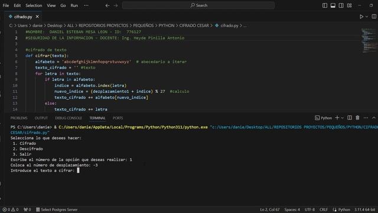Open terminal panel more actions ellipsis
The height and width of the screenshot is (213, 378).
click(366, 118)
